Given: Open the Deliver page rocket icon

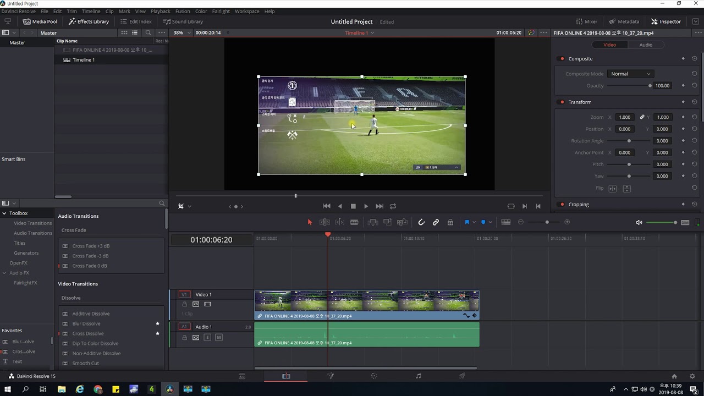Looking at the screenshot, I should (x=462, y=376).
